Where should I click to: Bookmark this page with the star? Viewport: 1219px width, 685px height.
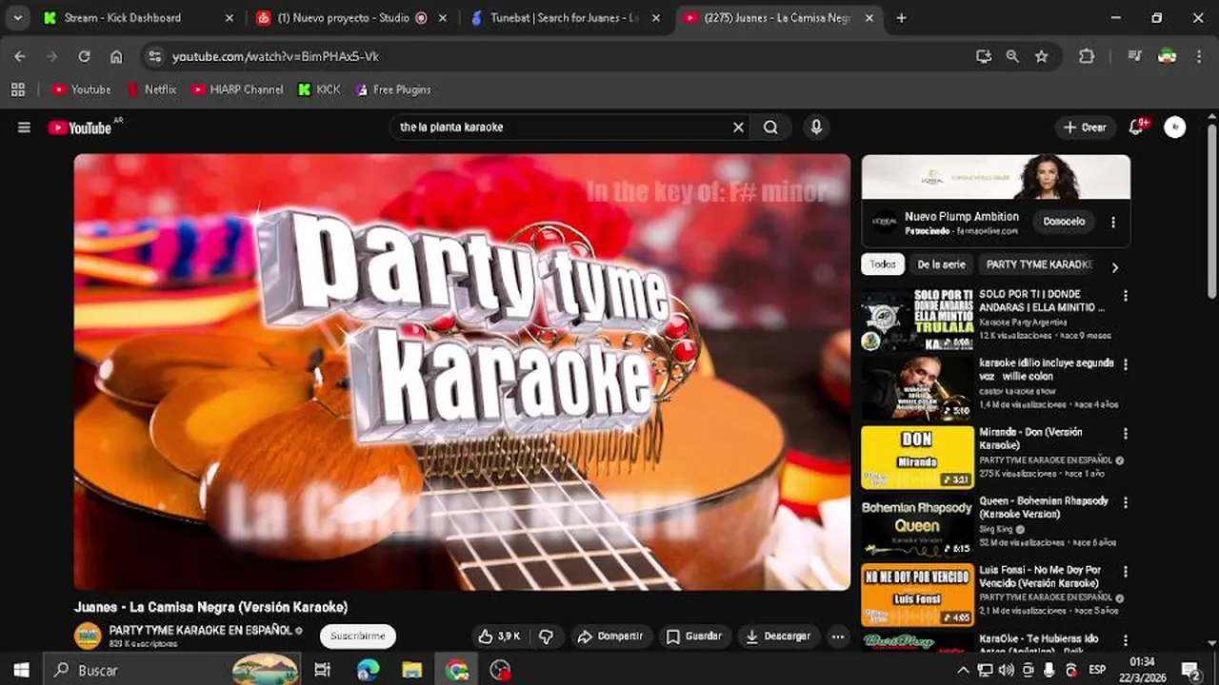pos(1042,57)
